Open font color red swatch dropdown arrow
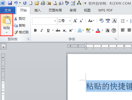The width and height of the screenshot is (132, 100). pos(103,30)
